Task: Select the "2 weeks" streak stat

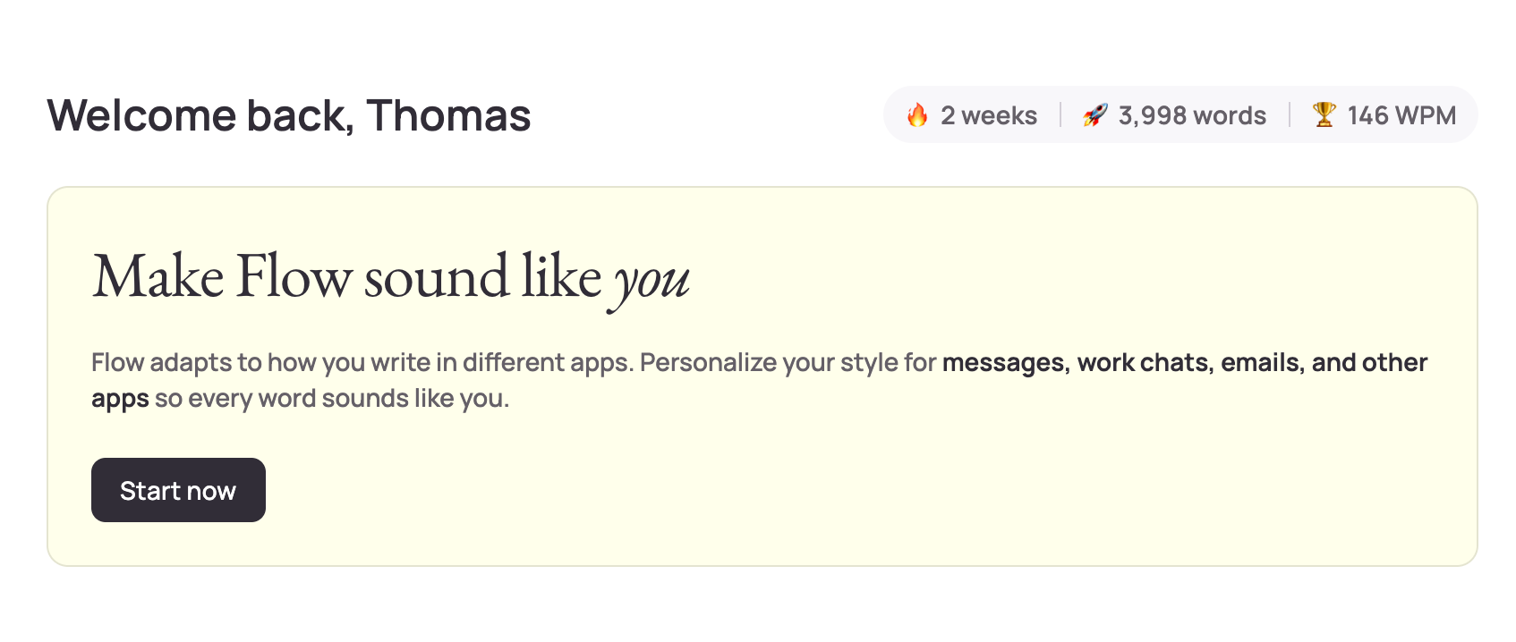Action: pyautogui.click(x=988, y=115)
